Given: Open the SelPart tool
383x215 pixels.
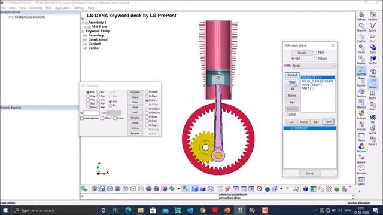Looking at the screenshot, I should (361, 16).
